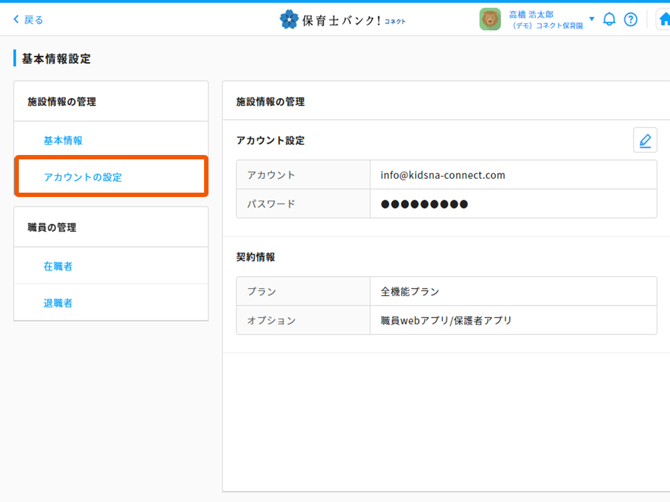This screenshot has height=502, width=670.
Task: Click the 全機能プラン plan value
Action: (410, 292)
